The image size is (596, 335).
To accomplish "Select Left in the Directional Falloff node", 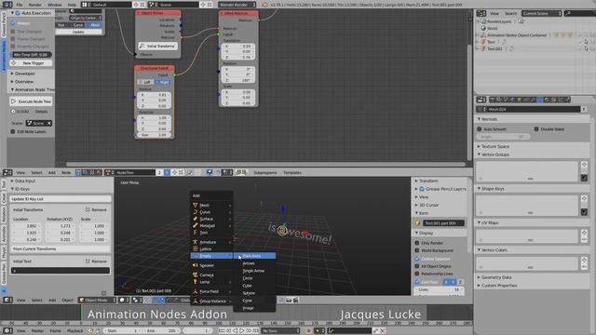I will point(145,82).
